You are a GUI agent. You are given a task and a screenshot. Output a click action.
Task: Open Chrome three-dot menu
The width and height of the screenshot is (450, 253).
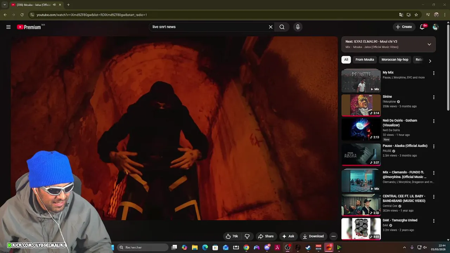[x=445, y=15]
